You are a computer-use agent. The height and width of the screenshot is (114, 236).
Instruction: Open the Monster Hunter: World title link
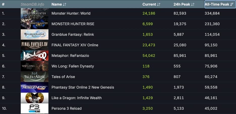point(71,13)
